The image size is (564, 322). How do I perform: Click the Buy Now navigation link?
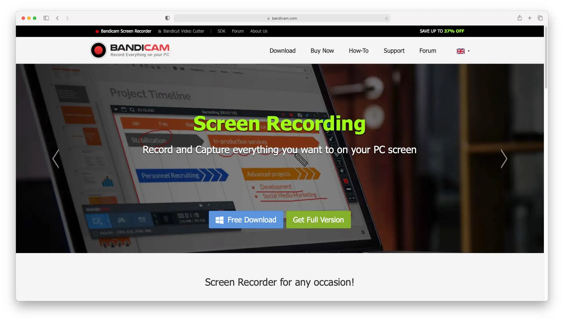click(322, 50)
